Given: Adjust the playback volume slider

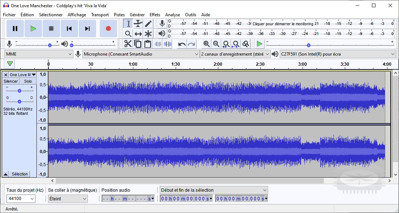Looking at the screenshot, I should 72,45.
